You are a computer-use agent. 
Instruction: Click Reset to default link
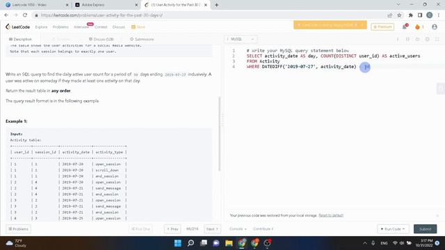[331, 215]
